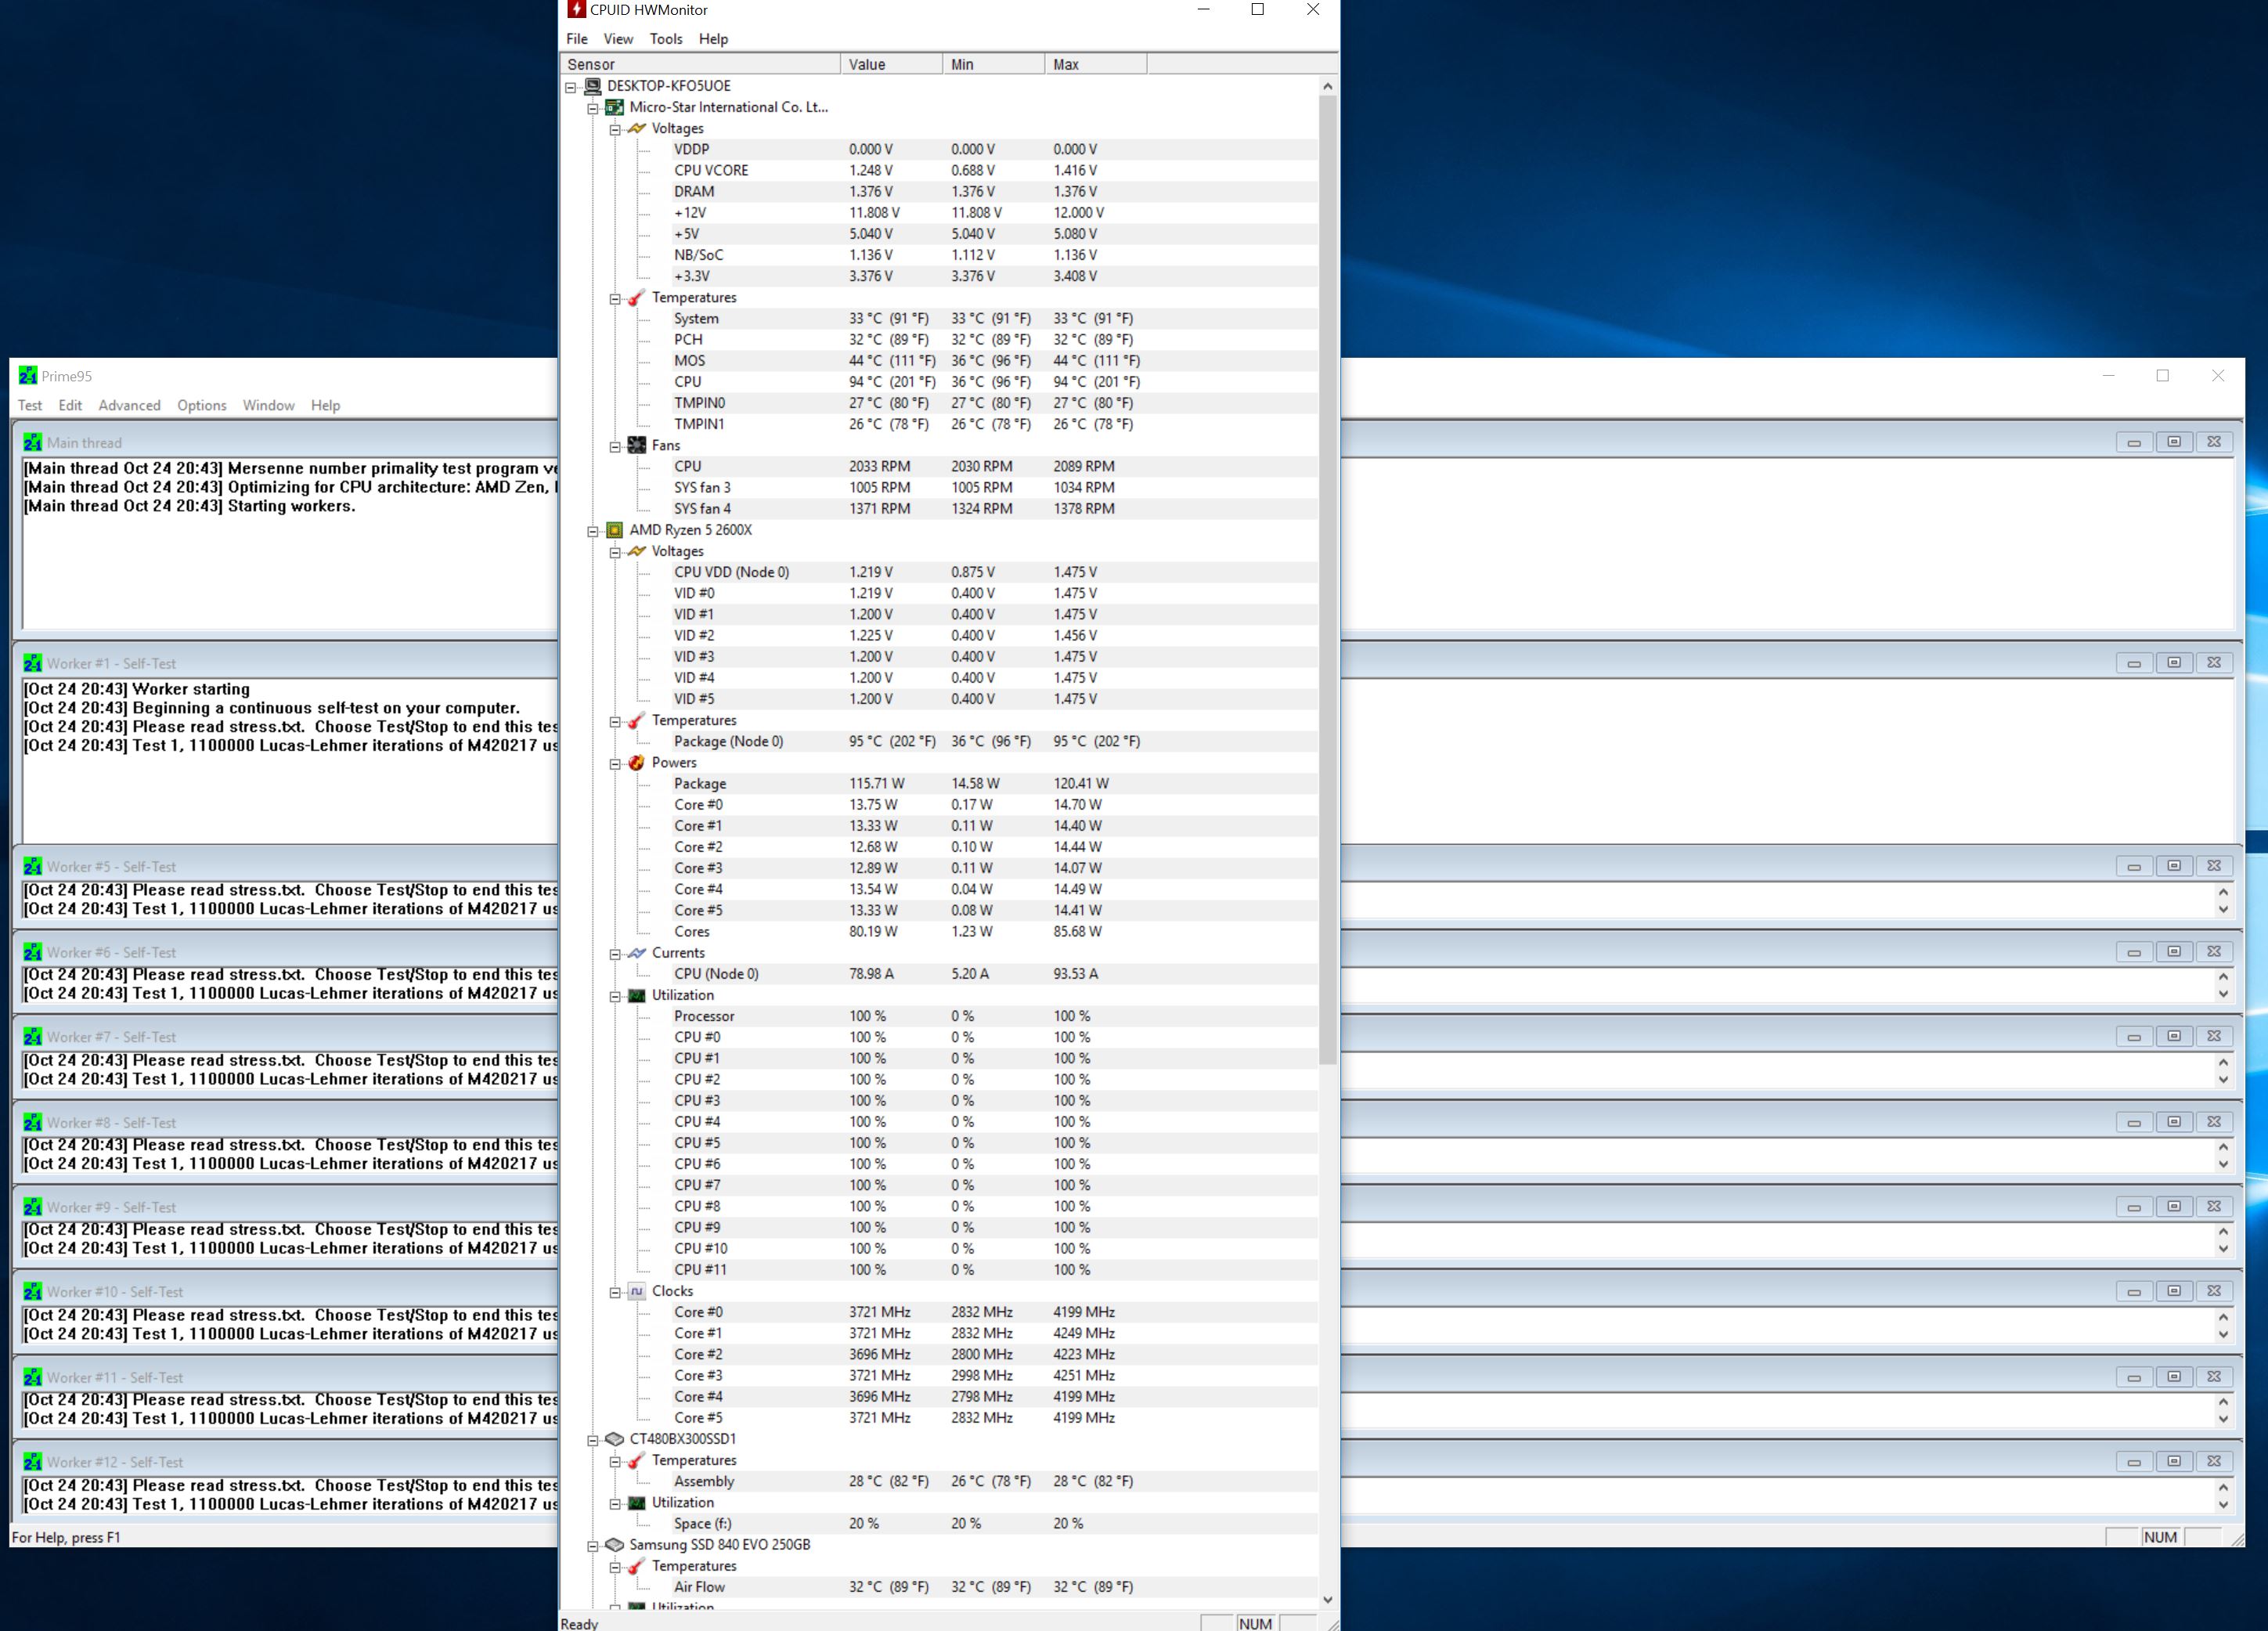2268x1631 pixels.
Task: Open the Tools menu in HWMonitor
Action: click(x=665, y=39)
